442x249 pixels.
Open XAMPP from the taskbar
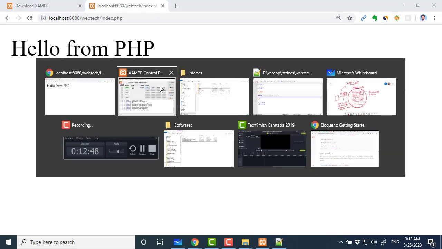click(262, 242)
